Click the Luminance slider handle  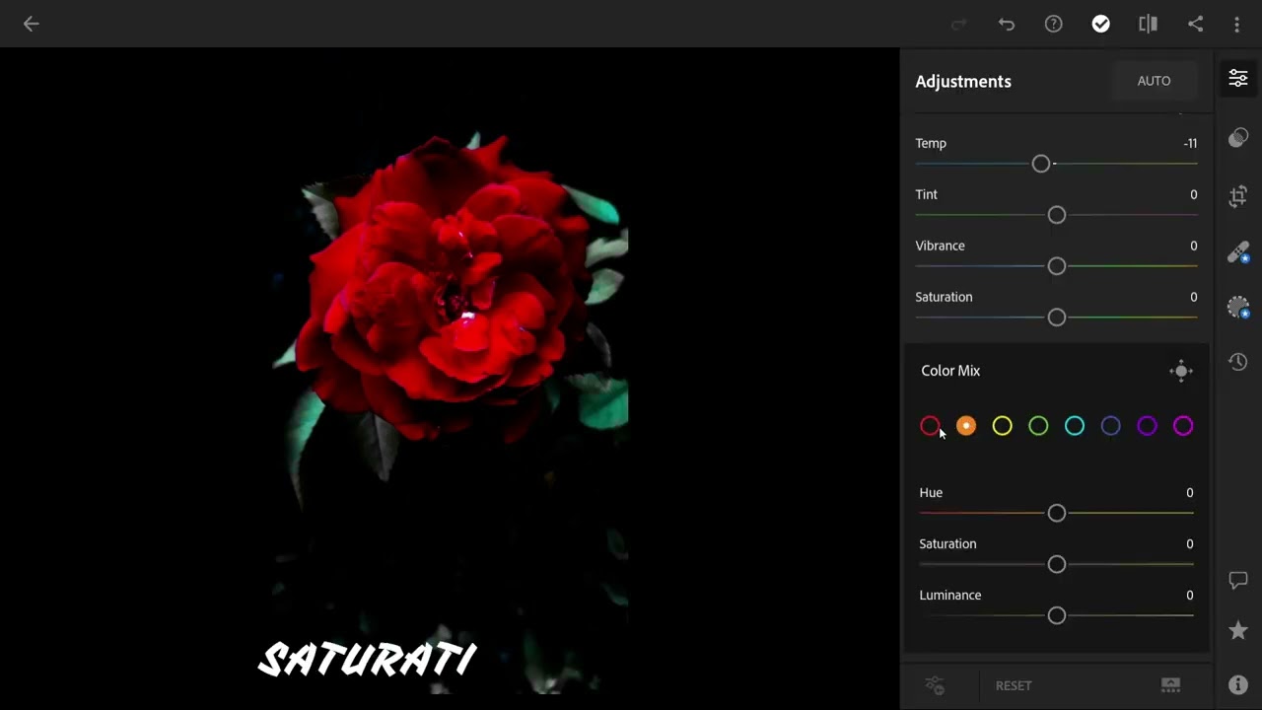1057,615
